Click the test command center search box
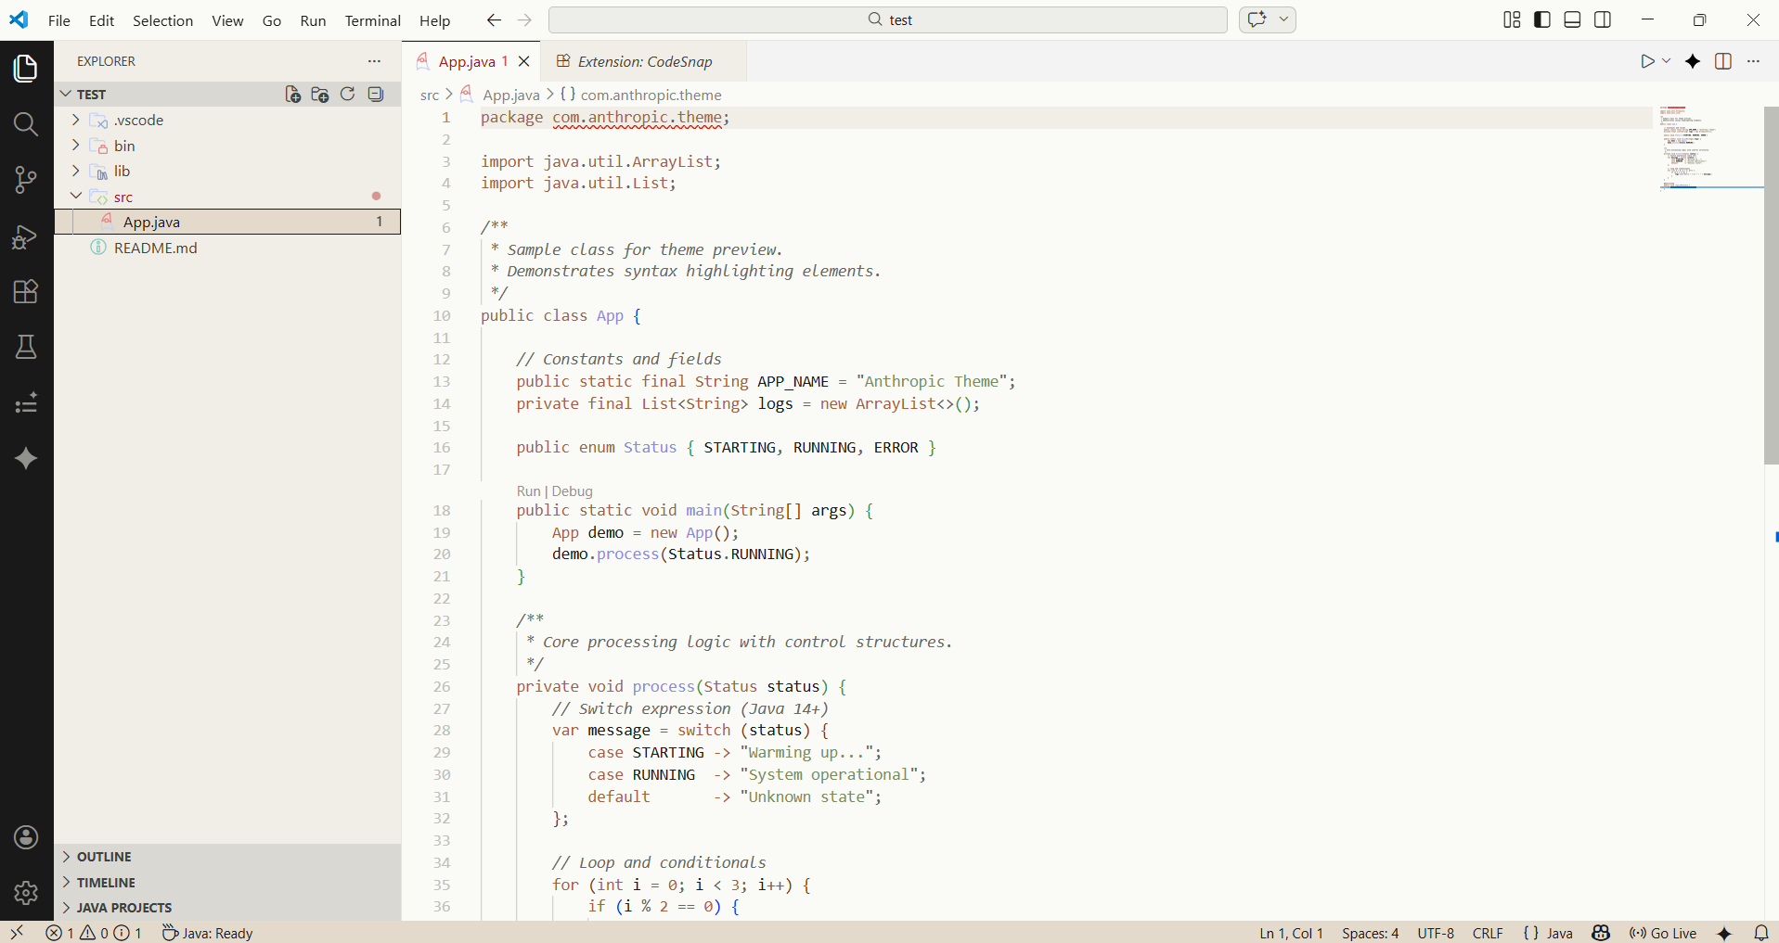The height and width of the screenshot is (943, 1779). click(888, 19)
